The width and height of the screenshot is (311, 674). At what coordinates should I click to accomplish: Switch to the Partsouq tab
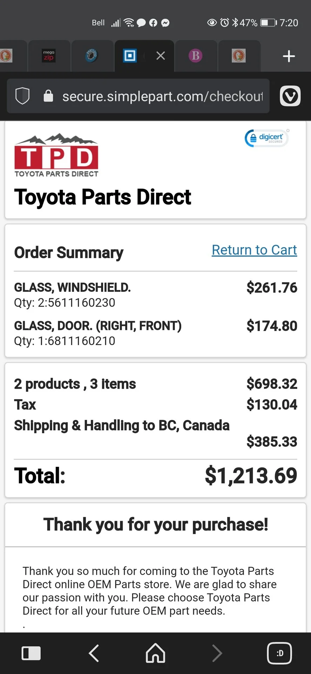(92, 56)
